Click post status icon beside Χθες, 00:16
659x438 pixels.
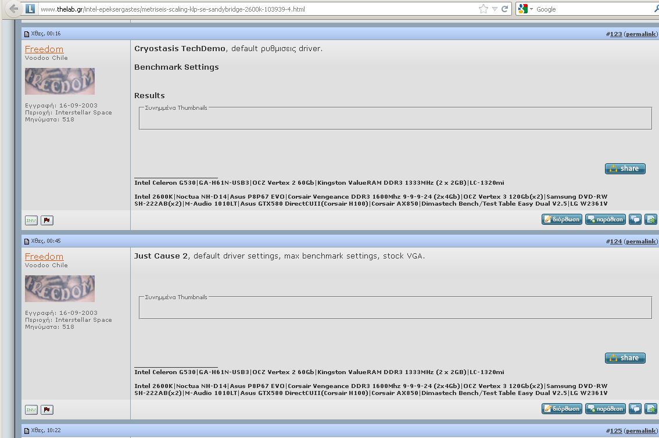[x=27, y=34]
